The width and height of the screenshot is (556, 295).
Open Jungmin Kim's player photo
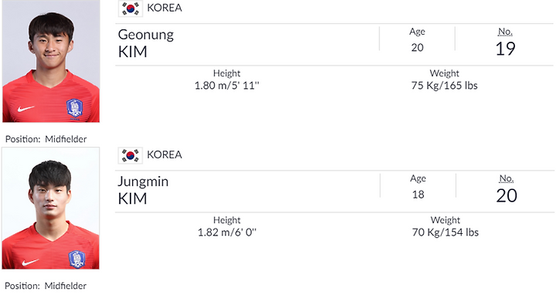(x=51, y=209)
